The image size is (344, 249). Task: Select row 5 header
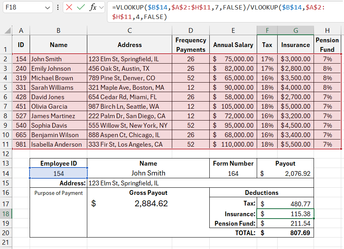(x=6, y=87)
